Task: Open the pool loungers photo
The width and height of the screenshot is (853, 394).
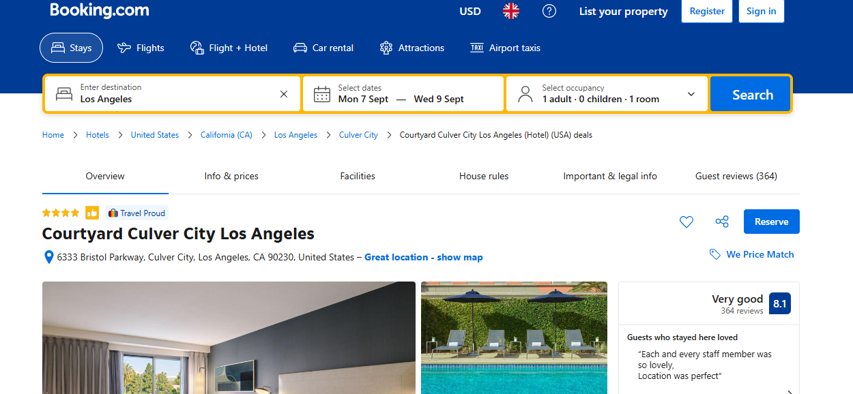Action: click(514, 337)
